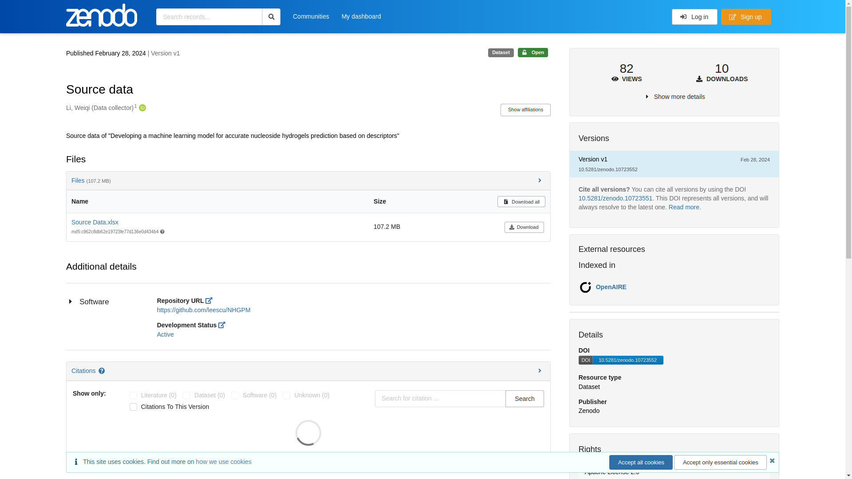Click the Read more link

tap(684, 207)
